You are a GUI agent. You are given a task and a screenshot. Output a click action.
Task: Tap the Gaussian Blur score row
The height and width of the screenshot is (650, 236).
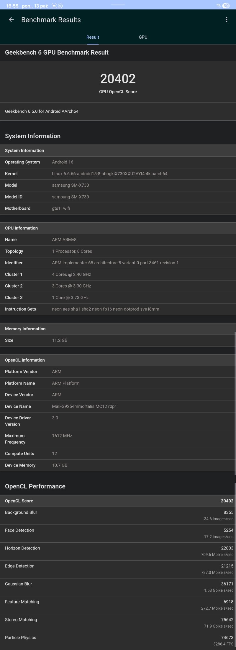pos(118,587)
